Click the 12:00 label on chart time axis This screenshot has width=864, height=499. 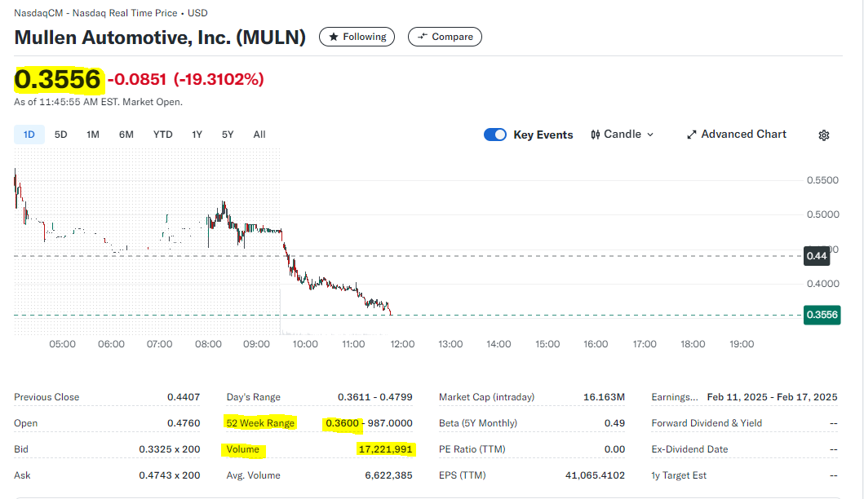click(402, 344)
